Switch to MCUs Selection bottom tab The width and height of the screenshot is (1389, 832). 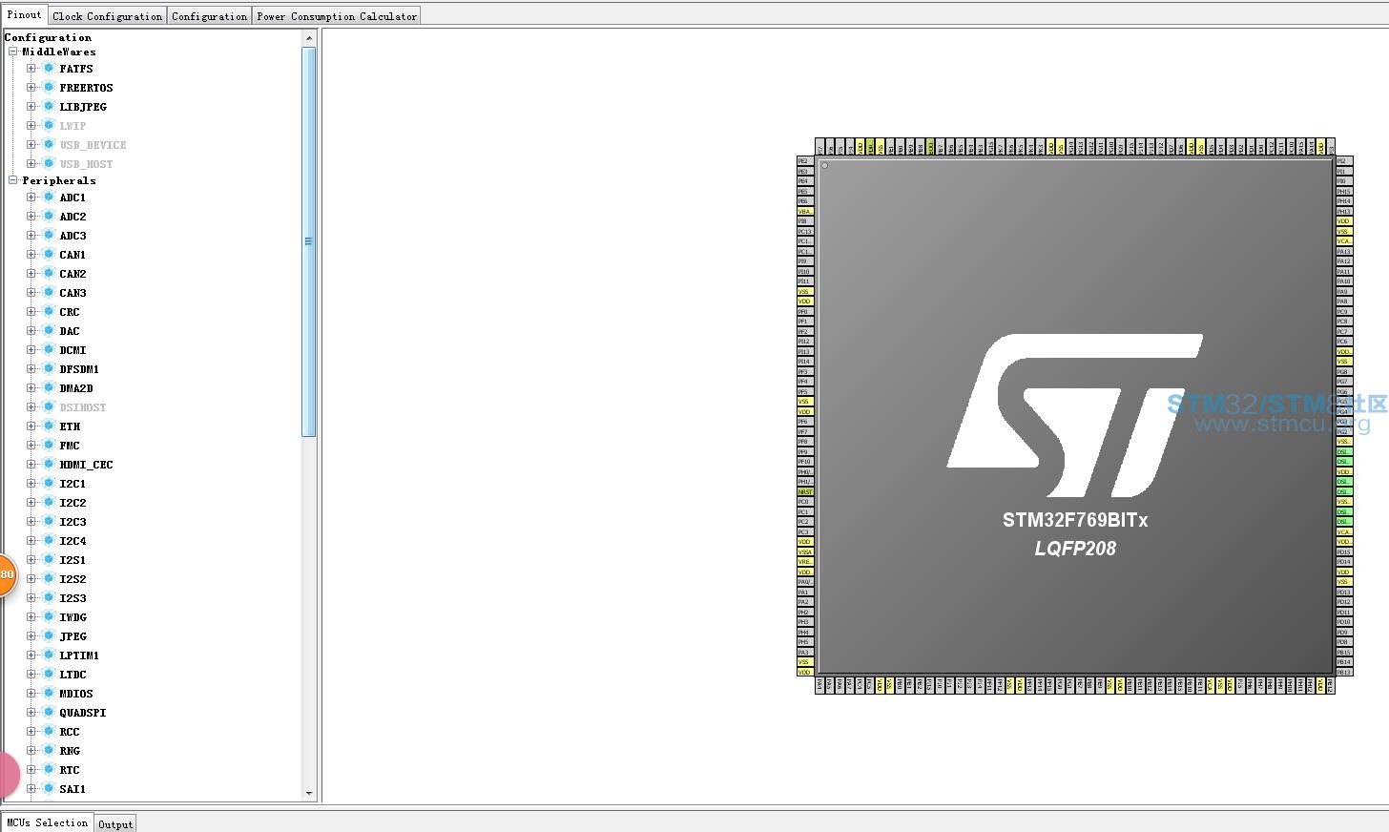[x=47, y=822]
